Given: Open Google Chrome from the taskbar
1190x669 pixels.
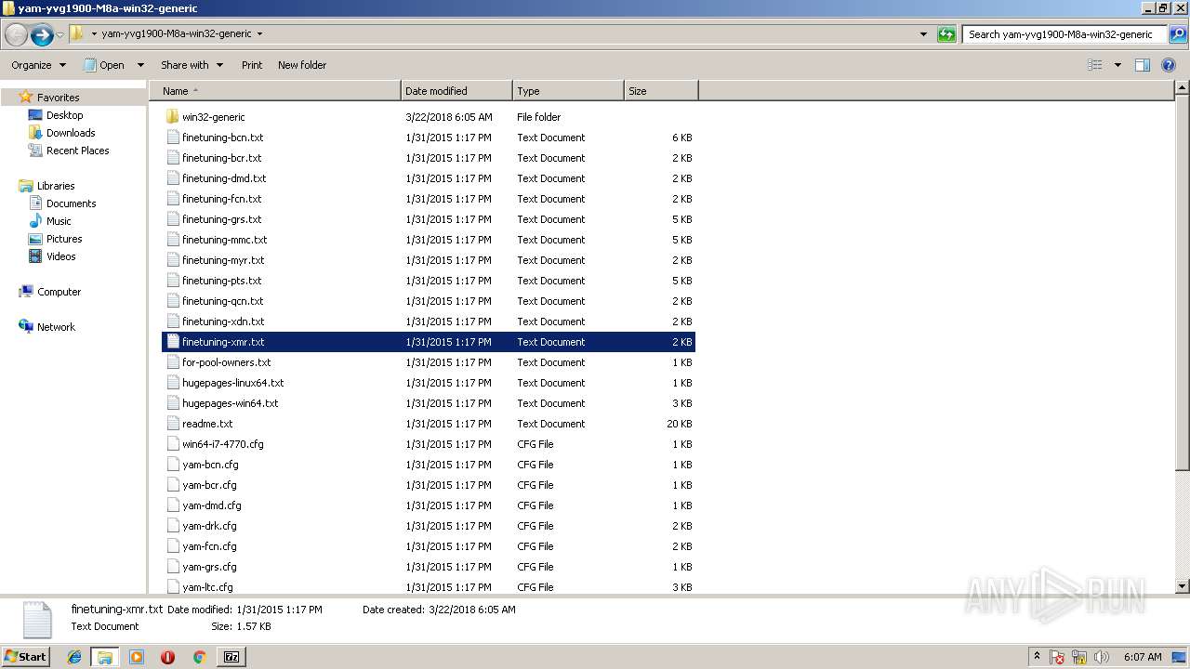Looking at the screenshot, I should click(199, 657).
